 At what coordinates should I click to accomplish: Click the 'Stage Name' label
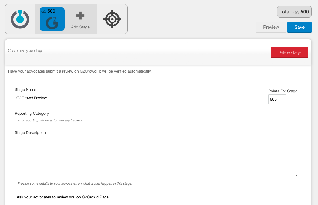(x=25, y=90)
